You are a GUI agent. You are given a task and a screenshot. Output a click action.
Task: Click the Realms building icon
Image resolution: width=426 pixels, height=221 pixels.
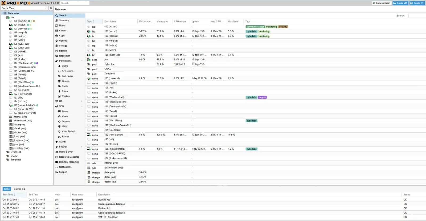pyautogui.click(x=59, y=96)
